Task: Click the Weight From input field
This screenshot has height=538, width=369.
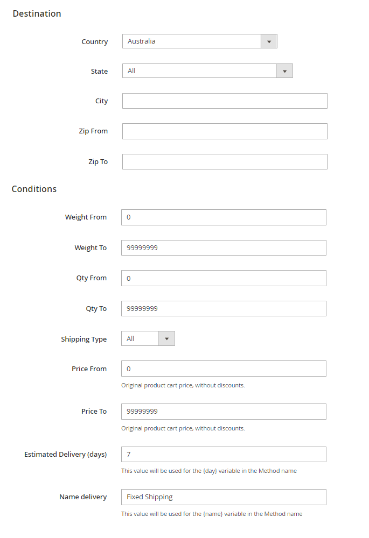Action: (x=224, y=217)
